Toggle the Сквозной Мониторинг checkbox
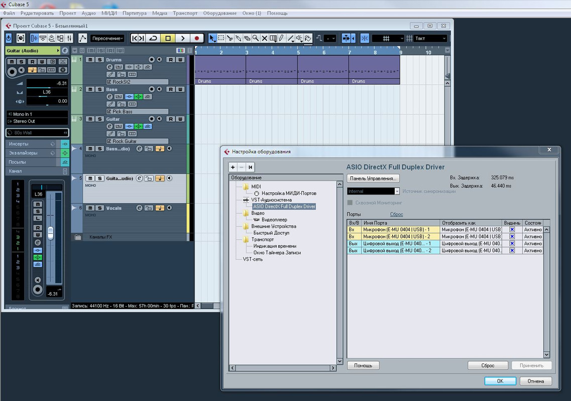 click(x=350, y=203)
